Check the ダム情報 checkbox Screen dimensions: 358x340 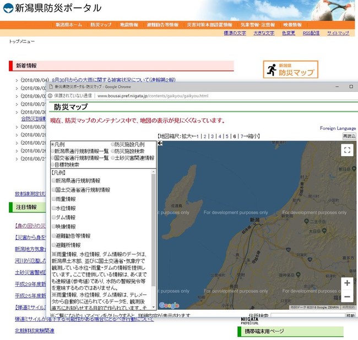coord(53,217)
